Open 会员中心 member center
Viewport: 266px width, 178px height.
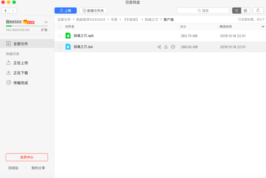pos(27,157)
